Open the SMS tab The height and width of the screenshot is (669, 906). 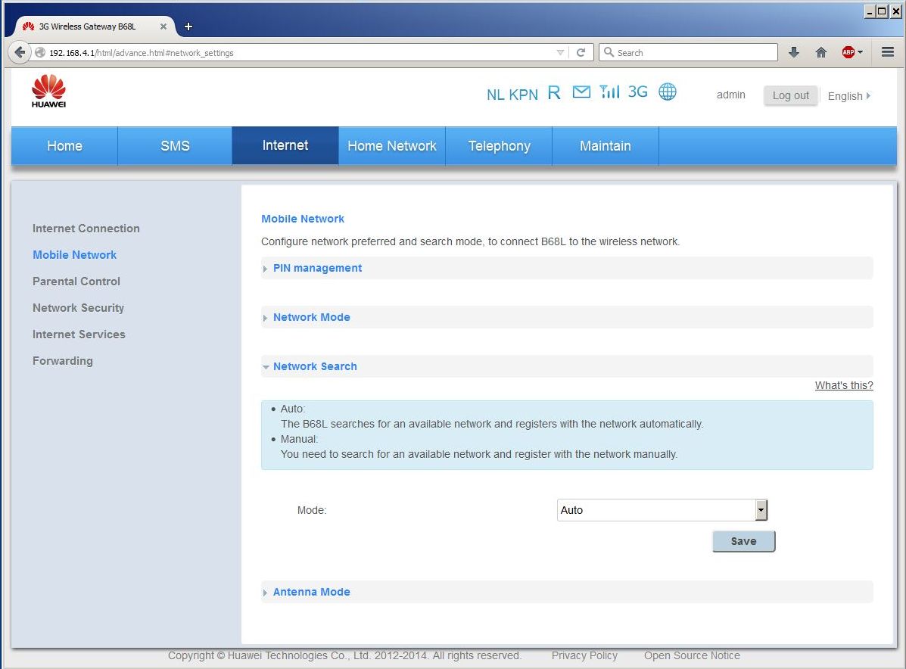point(175,145)
